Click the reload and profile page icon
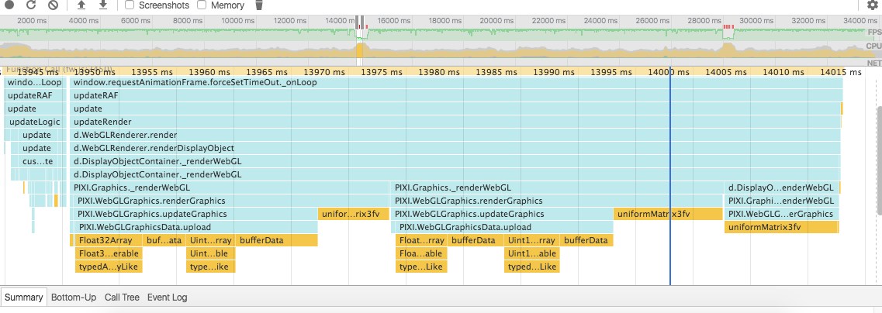Image resolution: width=882 pixels, height=313 pixels. coord(31,5)
